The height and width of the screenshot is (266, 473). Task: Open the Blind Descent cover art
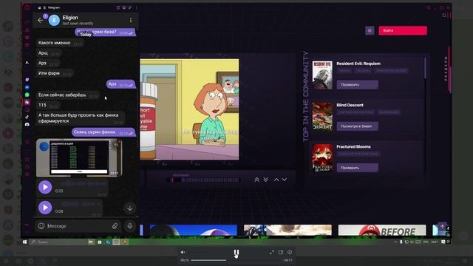322,117
